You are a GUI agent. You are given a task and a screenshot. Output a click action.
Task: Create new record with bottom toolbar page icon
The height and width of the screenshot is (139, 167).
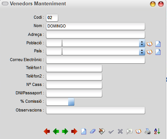click(83, 131)
